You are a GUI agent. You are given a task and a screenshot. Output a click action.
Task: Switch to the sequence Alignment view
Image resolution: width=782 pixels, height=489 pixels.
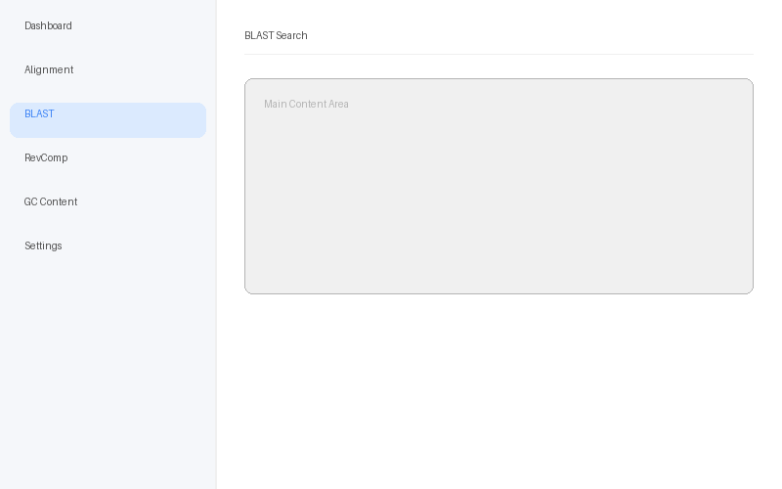[x=49, y=70]
